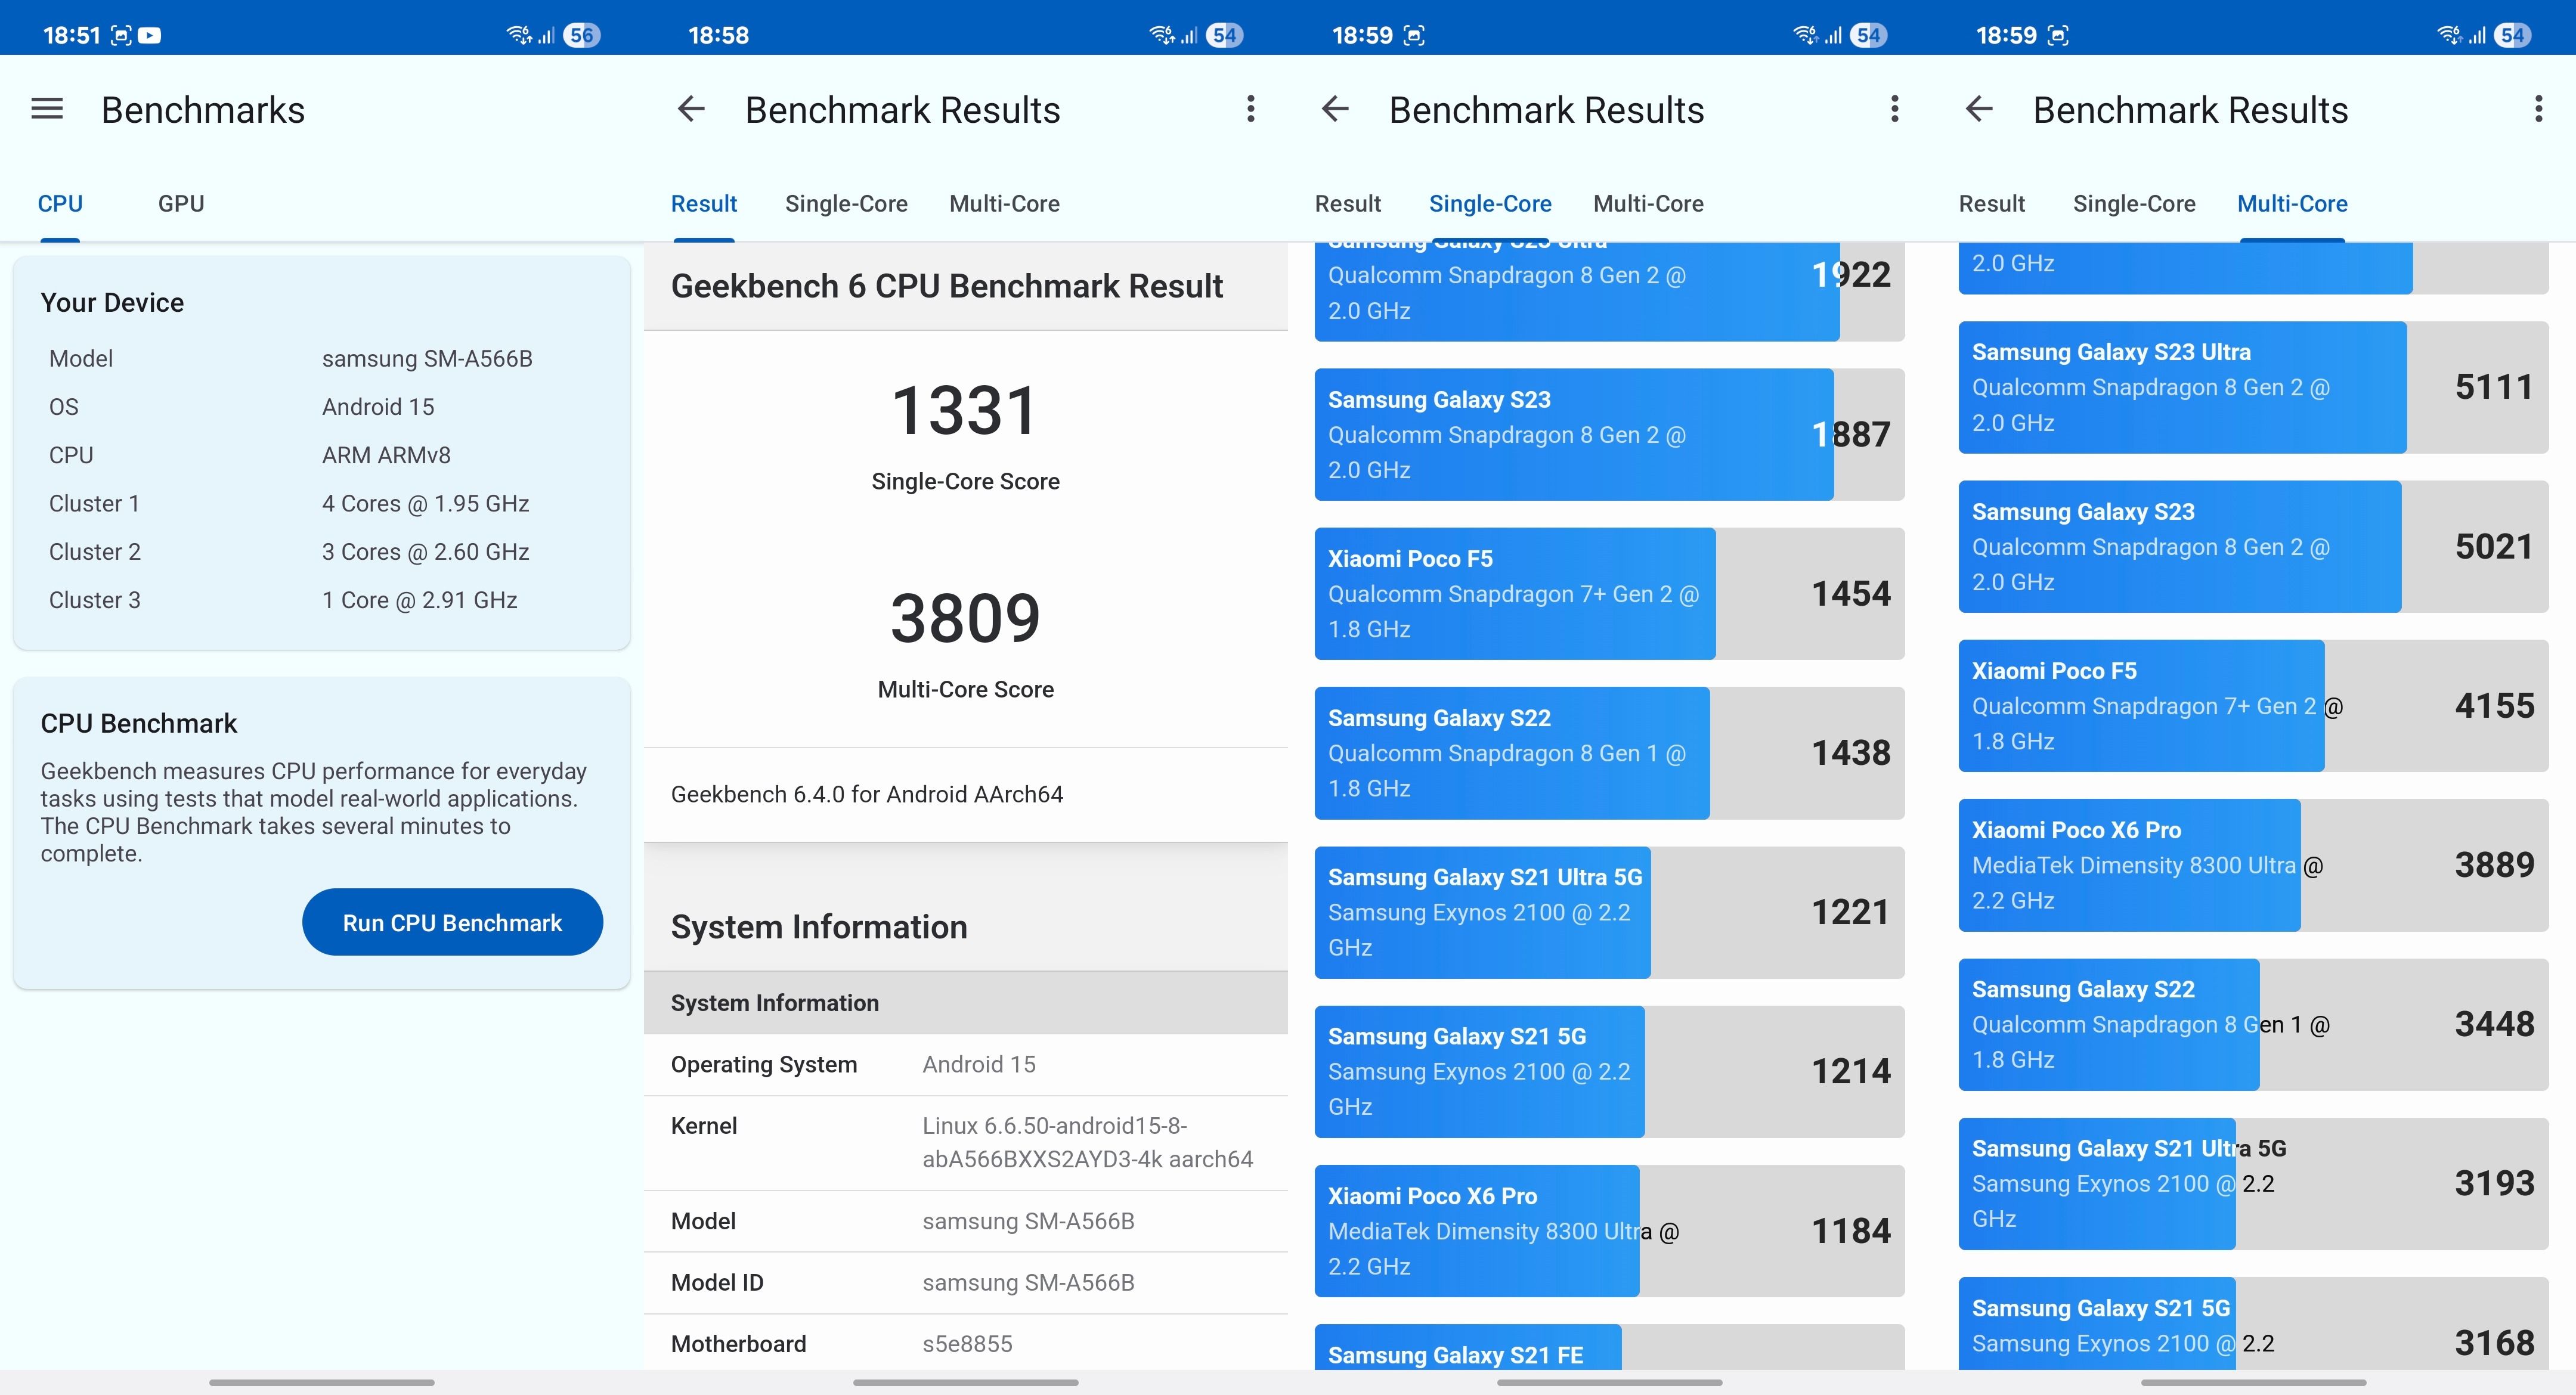Tap back arrow in the 18:58 Benchmark Results screen
Screen dimensions: 2576x1395
click(691, 109)
